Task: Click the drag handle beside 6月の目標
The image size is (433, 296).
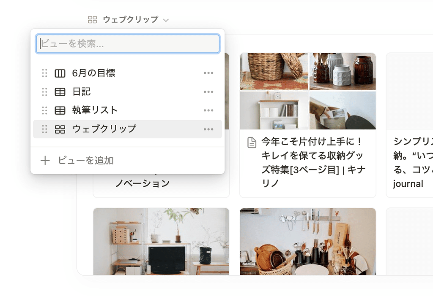Action: 44,73
